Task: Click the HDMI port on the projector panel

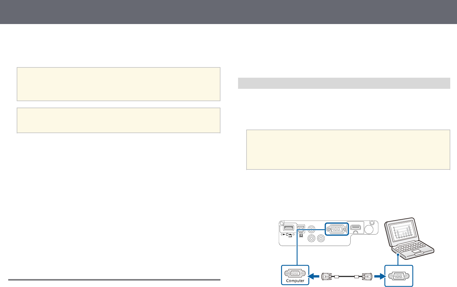Action: pos(356,227)
